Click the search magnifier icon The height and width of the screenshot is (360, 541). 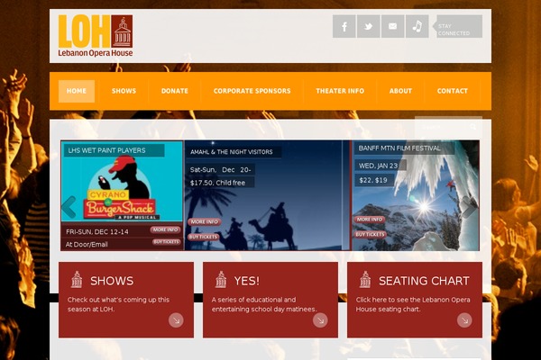473,127
